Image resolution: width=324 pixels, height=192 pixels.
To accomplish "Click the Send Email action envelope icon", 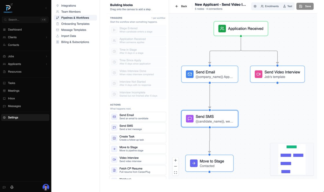I will tap(114, 117).
